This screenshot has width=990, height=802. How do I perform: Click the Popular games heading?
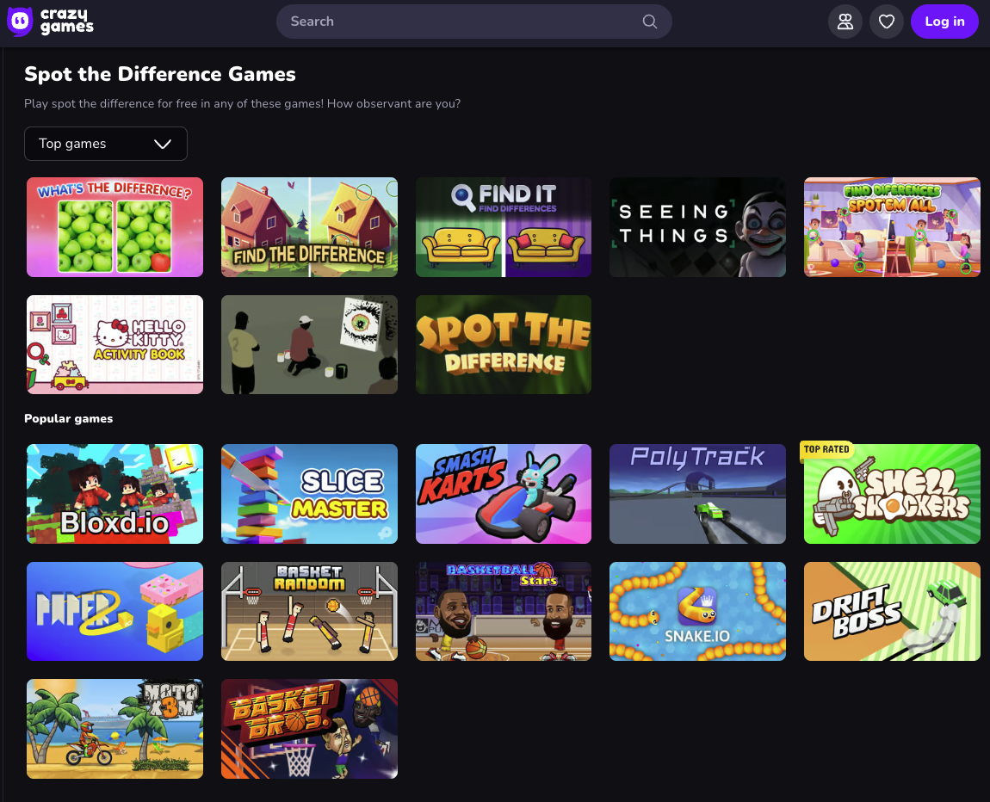pos(68,418)
